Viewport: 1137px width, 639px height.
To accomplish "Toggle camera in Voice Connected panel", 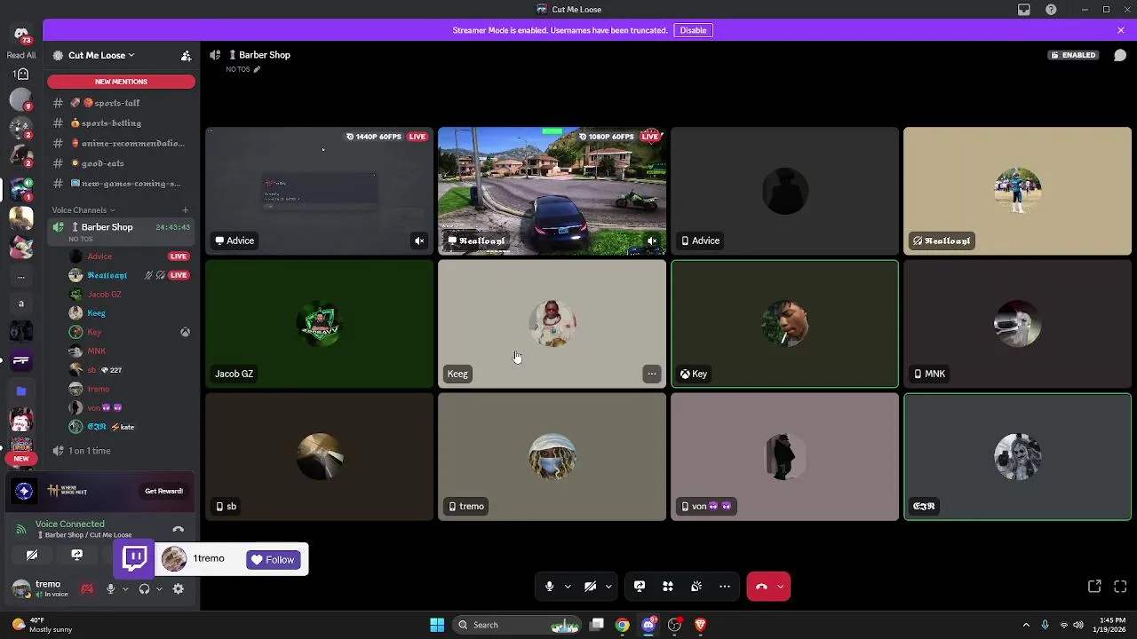I will 32,556.
